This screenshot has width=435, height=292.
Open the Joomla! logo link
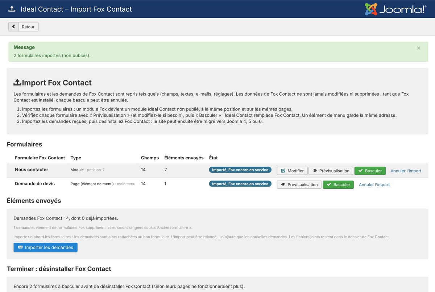coord(395,9)
